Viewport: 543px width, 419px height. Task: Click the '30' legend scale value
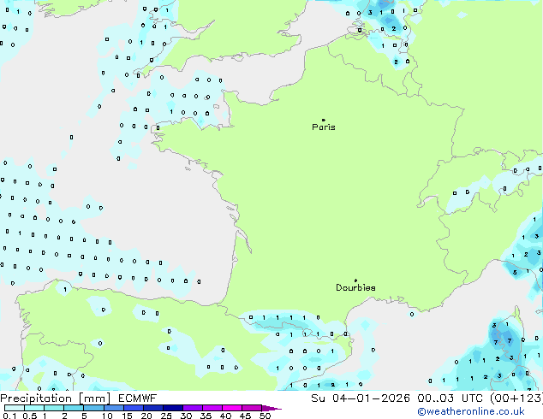(186, 416)
